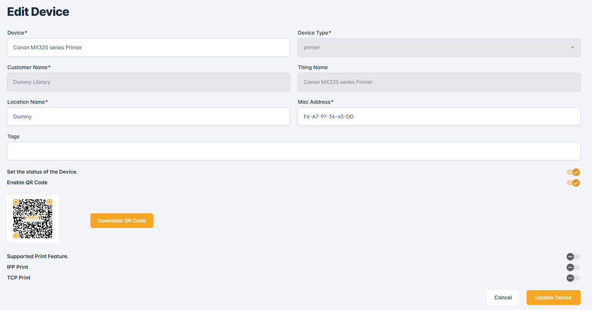Click the Thing Name field
This screenshot has height=310, width=592.
(438, 82)
